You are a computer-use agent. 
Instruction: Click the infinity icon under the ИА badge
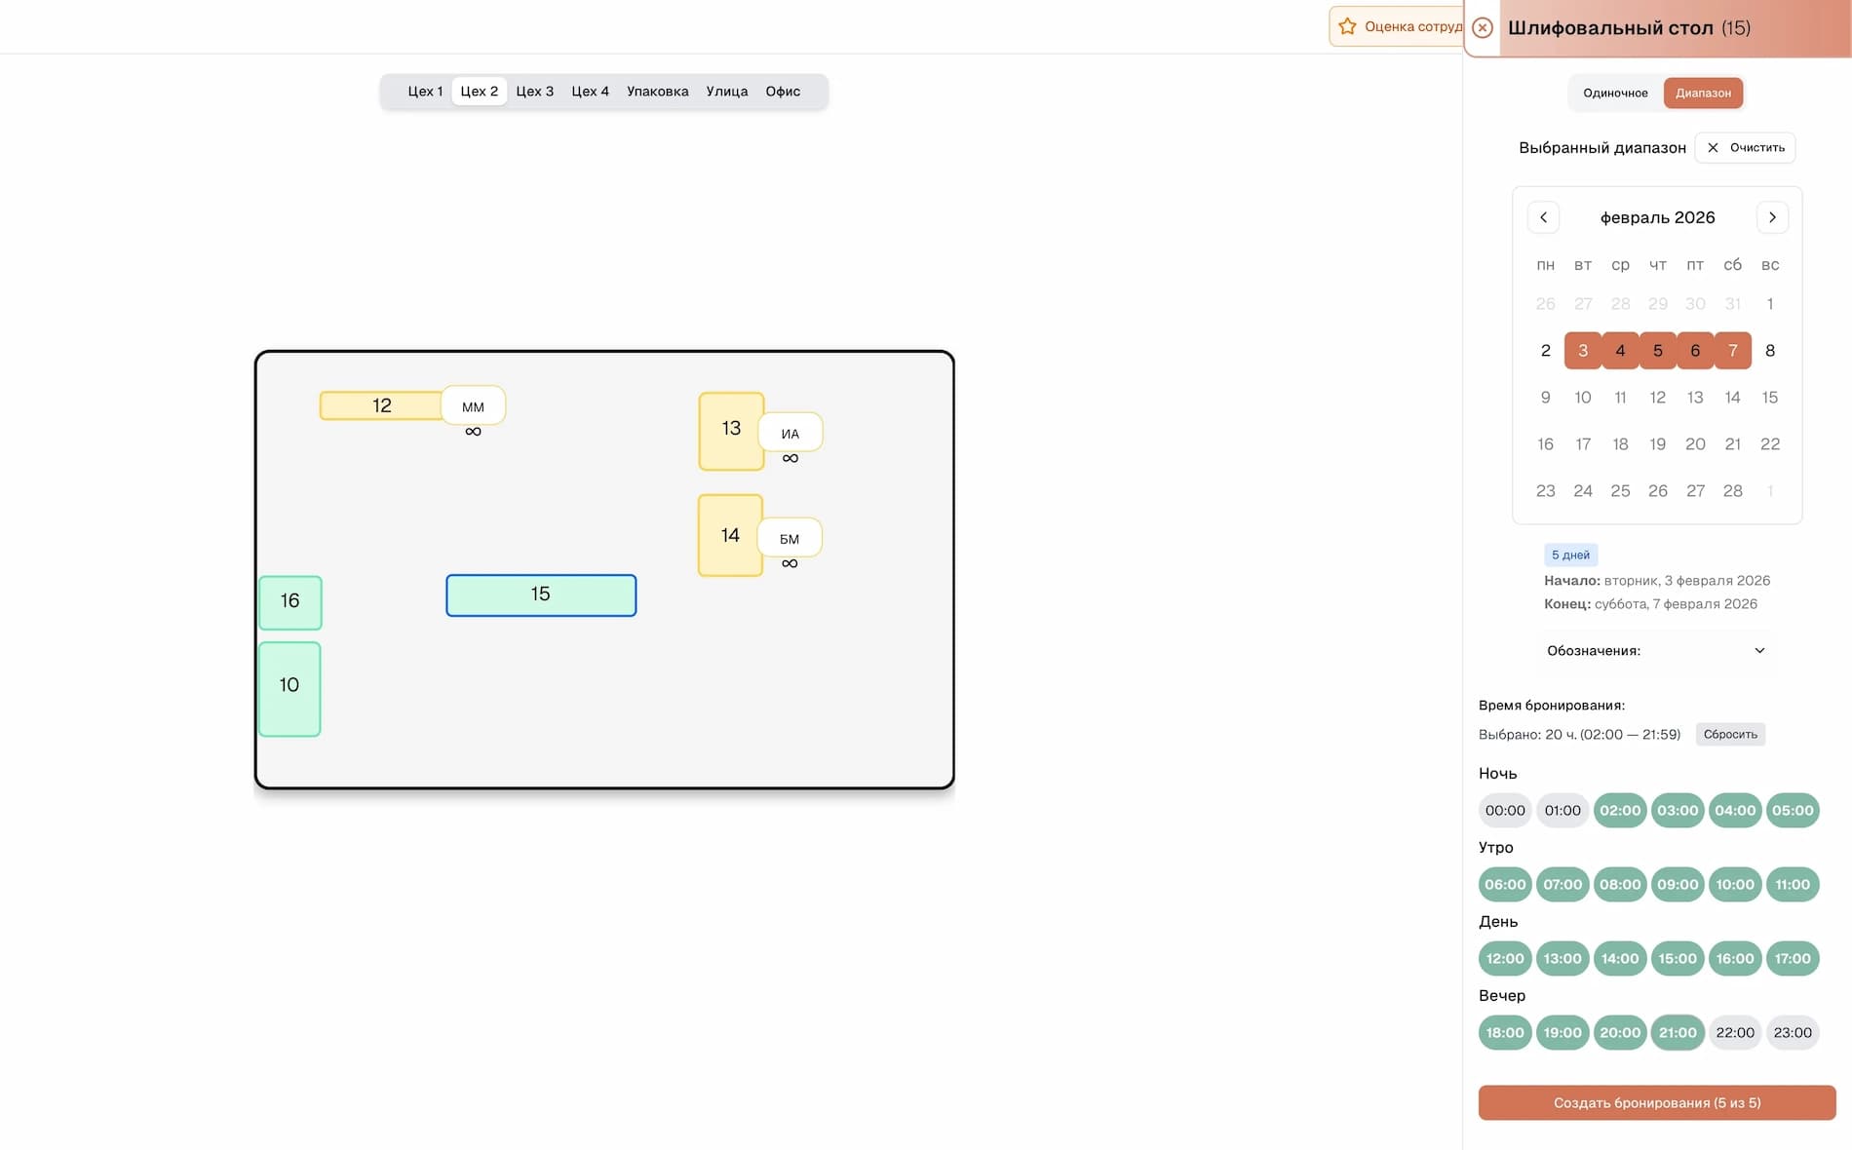point(791,457)
